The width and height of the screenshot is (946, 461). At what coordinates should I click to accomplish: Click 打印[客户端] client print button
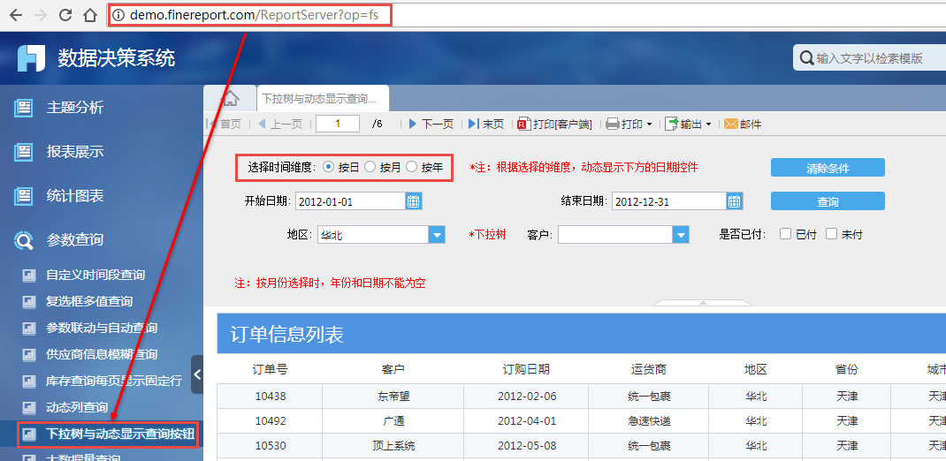(554, 125)
